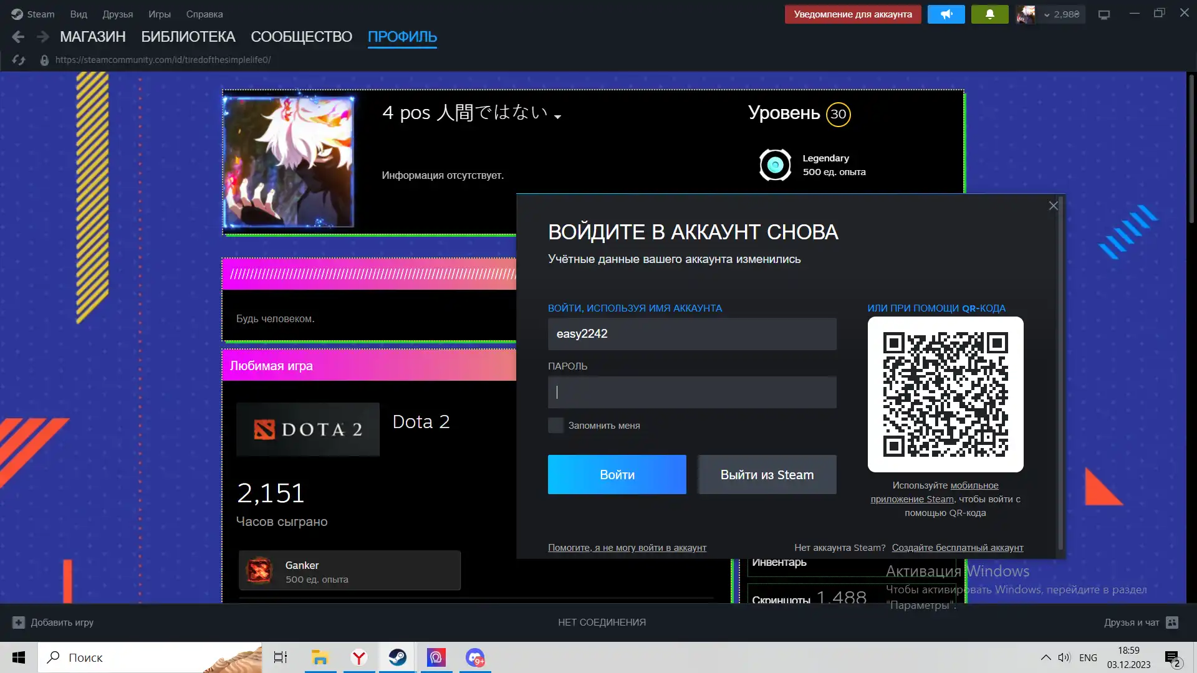The height and width of the screenshot is (673, 1197).
Task: Click Друзья и чат text
Action: [x=1131, y=622]
